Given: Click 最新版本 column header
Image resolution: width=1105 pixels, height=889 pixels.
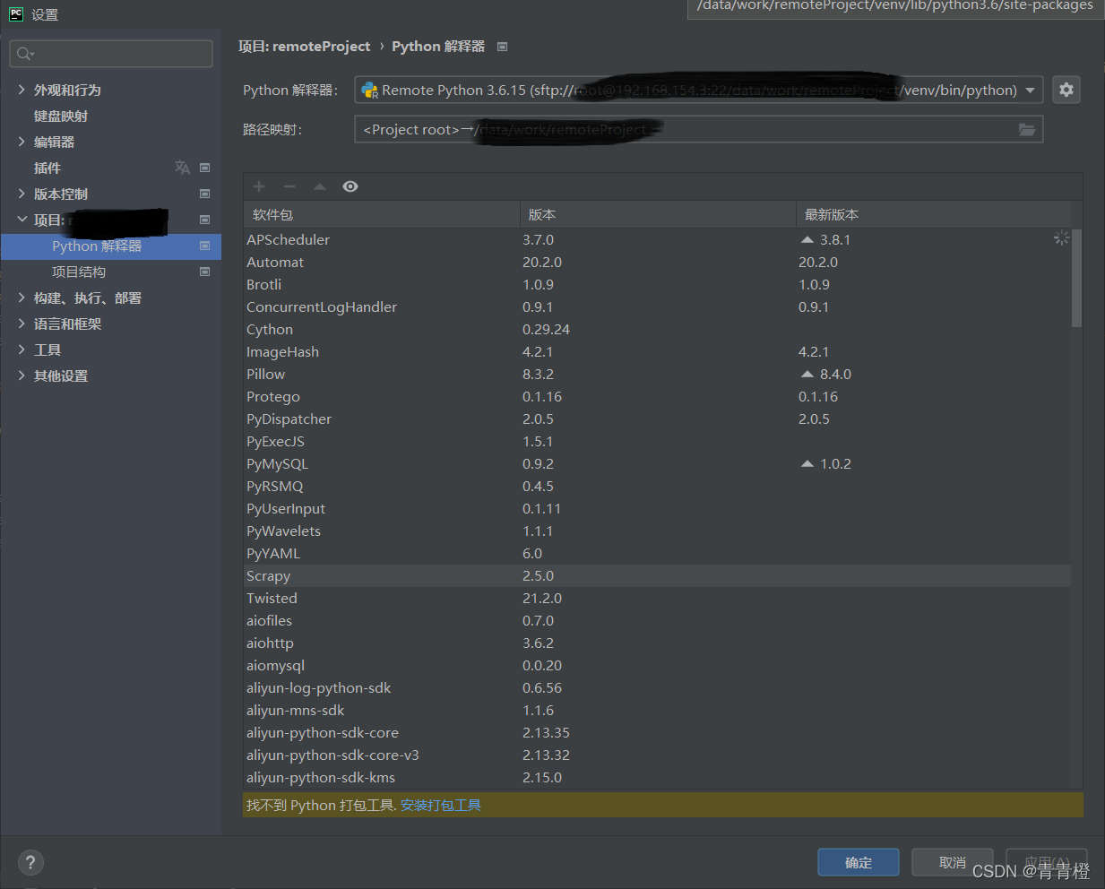Looking at the screenshot, I should 933,214.
